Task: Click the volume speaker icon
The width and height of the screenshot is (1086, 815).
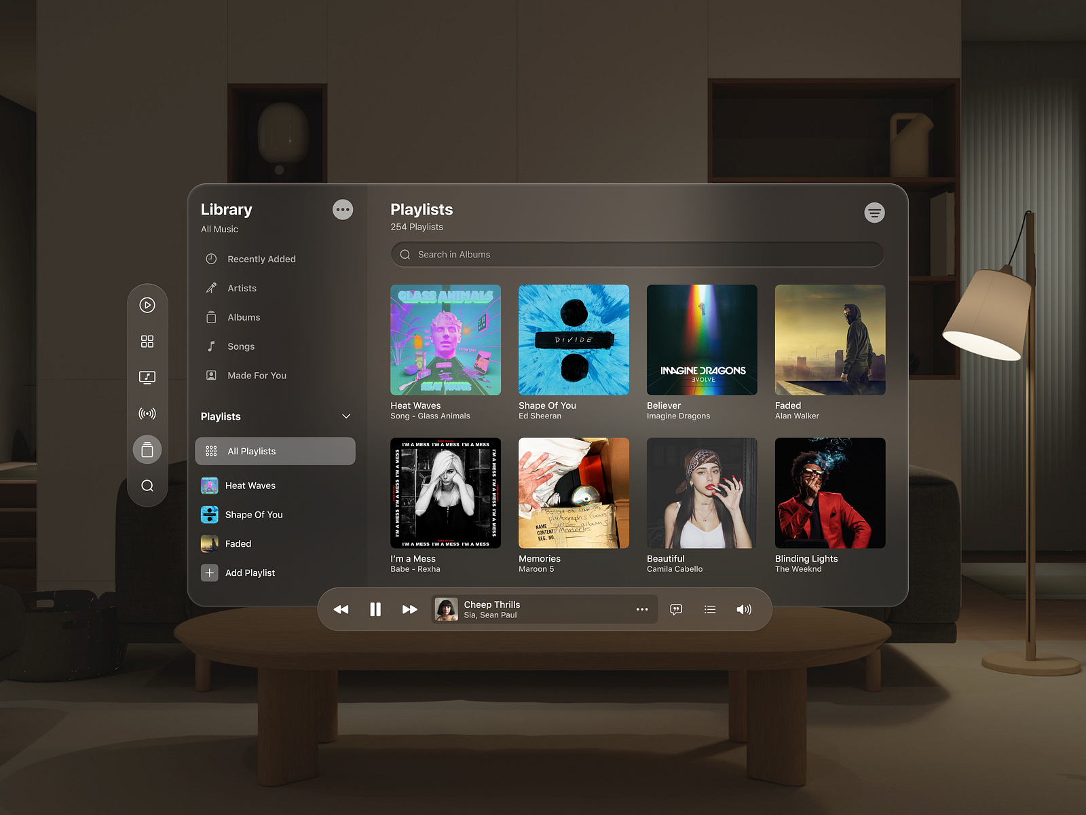Action: pos(744,609)
